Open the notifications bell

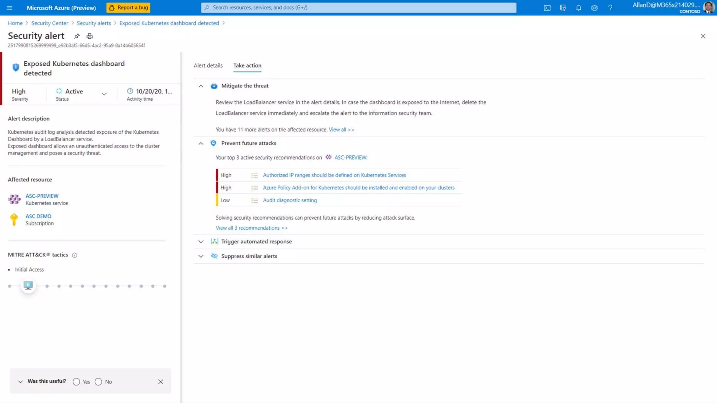pos(578,8)
